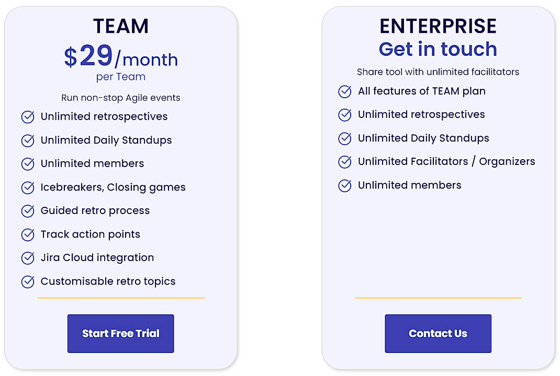
Task: Select the checkmark beside Customisable retro topics
Action: point(28,281)
